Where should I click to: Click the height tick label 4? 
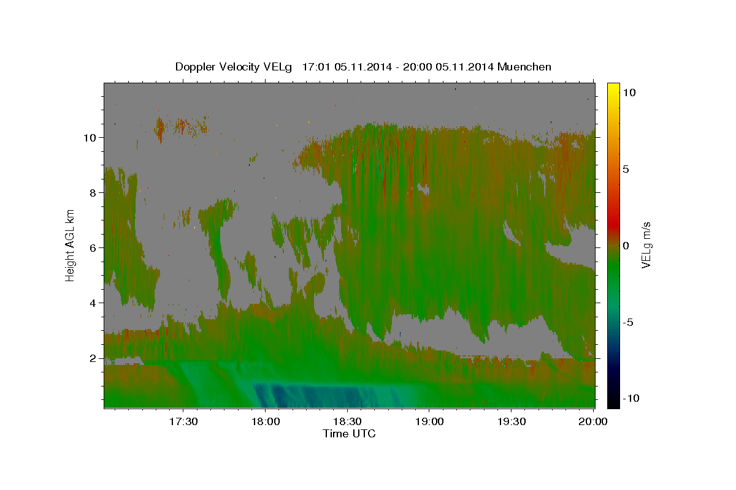[x=94, y=303]
